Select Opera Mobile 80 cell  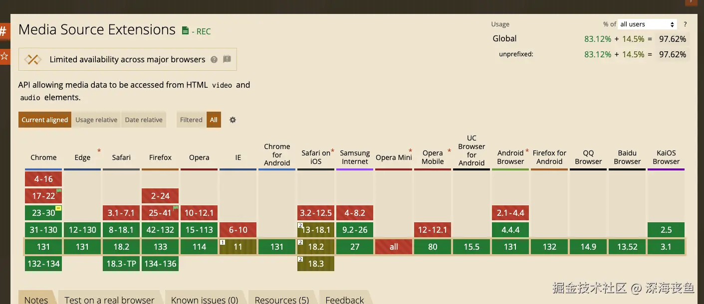(433, 247)
